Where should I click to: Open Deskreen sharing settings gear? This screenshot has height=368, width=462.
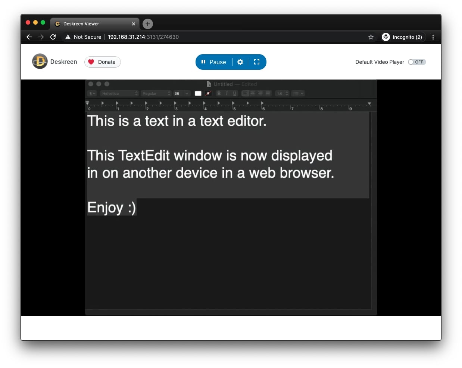pyautogui.click(x=240, y=62)
